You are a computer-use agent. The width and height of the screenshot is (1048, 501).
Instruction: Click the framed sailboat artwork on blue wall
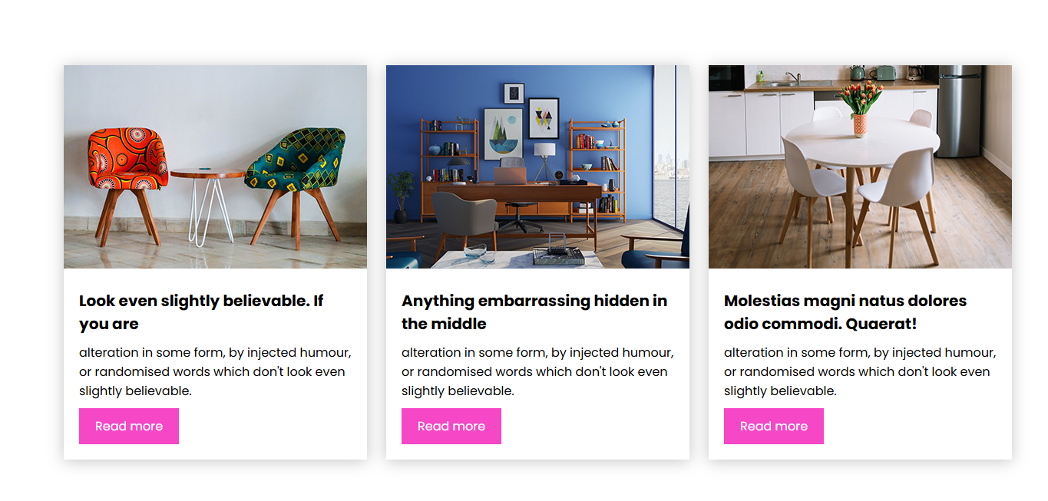[x=503, y=133]
